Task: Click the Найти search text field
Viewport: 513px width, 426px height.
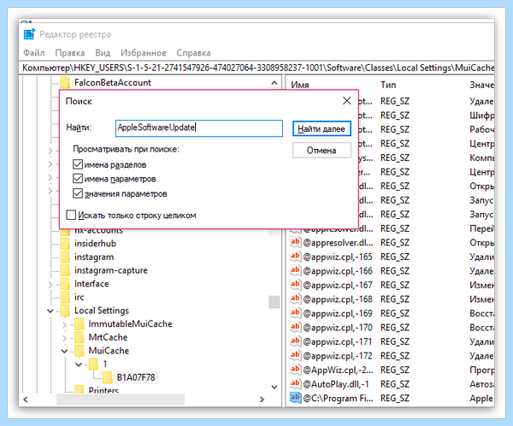Action: [199, 128]
